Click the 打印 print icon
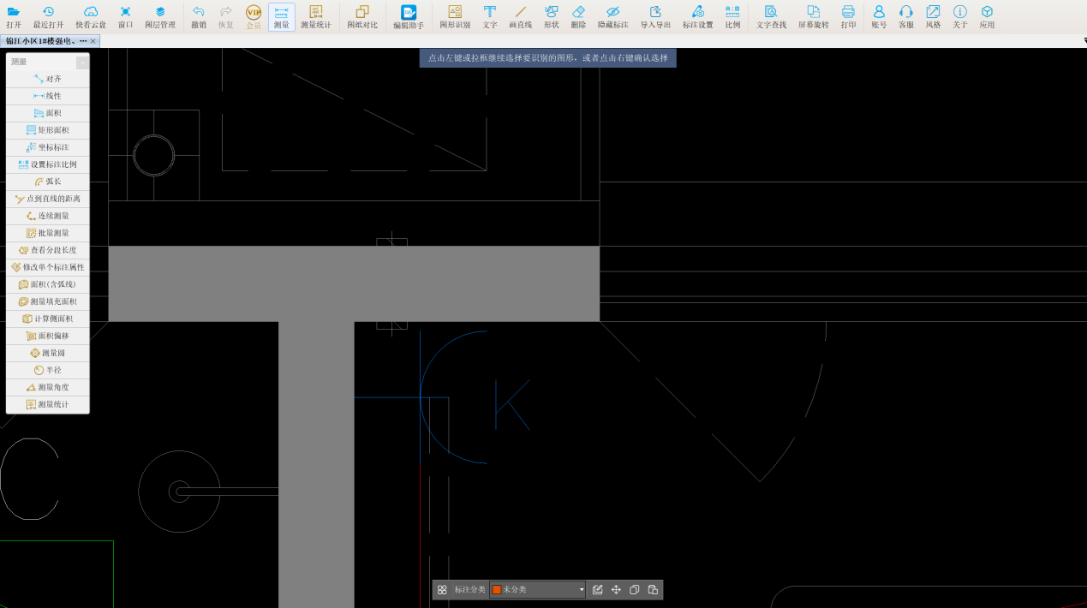1087x608 pixels. pyautogui.click(x=848, y=16)
